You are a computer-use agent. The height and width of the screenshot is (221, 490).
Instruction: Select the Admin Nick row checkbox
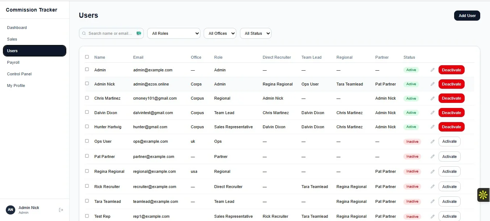(x=87, y=83)
